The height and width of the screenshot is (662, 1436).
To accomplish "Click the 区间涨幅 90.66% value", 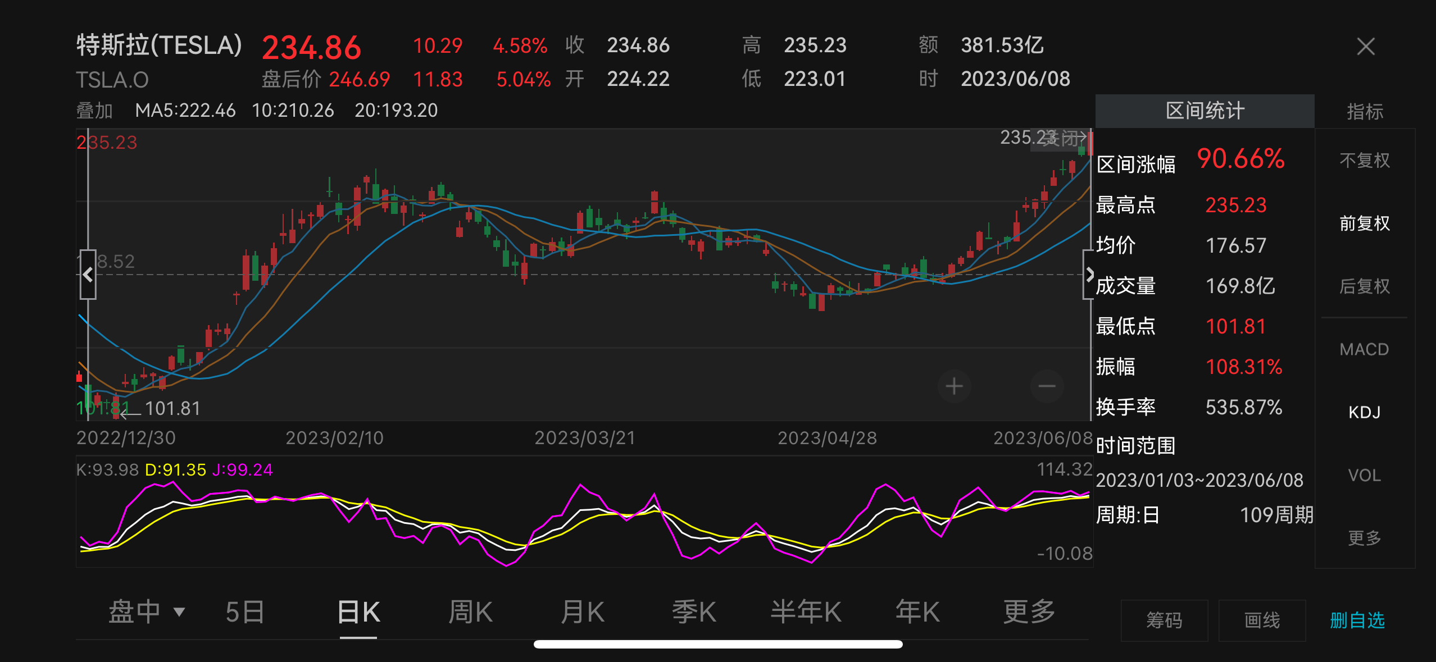I will tap(1240, 158).
